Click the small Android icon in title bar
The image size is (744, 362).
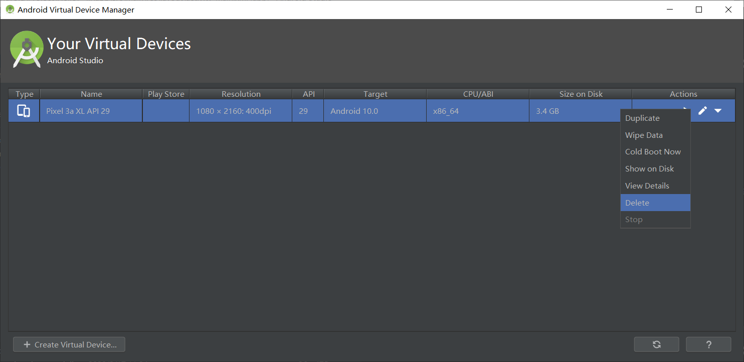(10, 10)
